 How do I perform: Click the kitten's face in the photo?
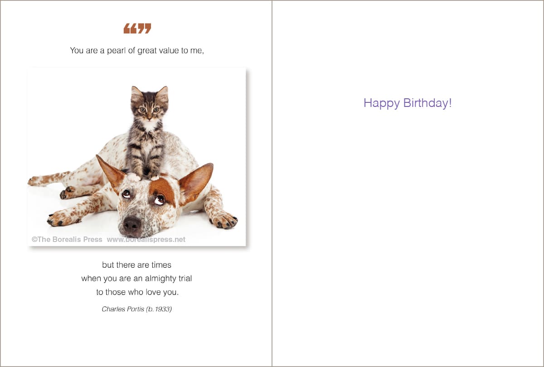point(150,107)
